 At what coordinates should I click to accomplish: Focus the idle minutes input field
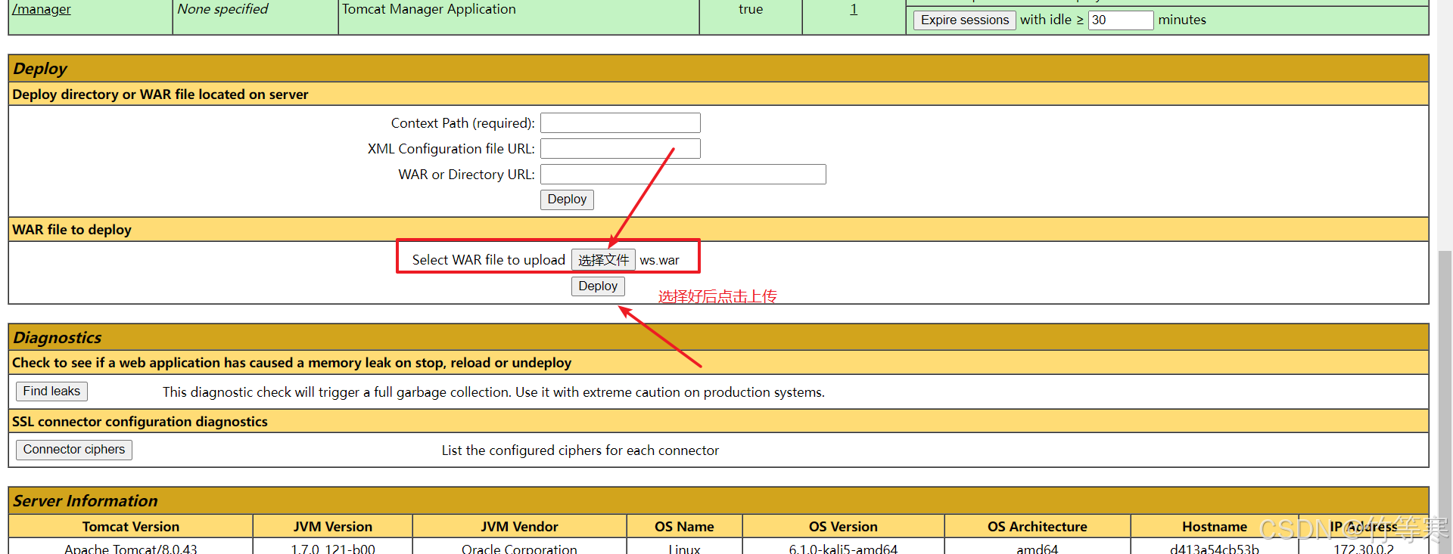[1121, 20]
